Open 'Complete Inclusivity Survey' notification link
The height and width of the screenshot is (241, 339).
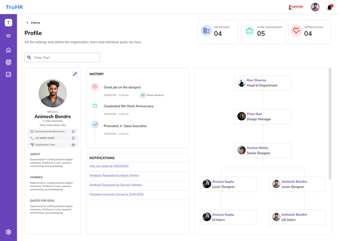point(116,194)
